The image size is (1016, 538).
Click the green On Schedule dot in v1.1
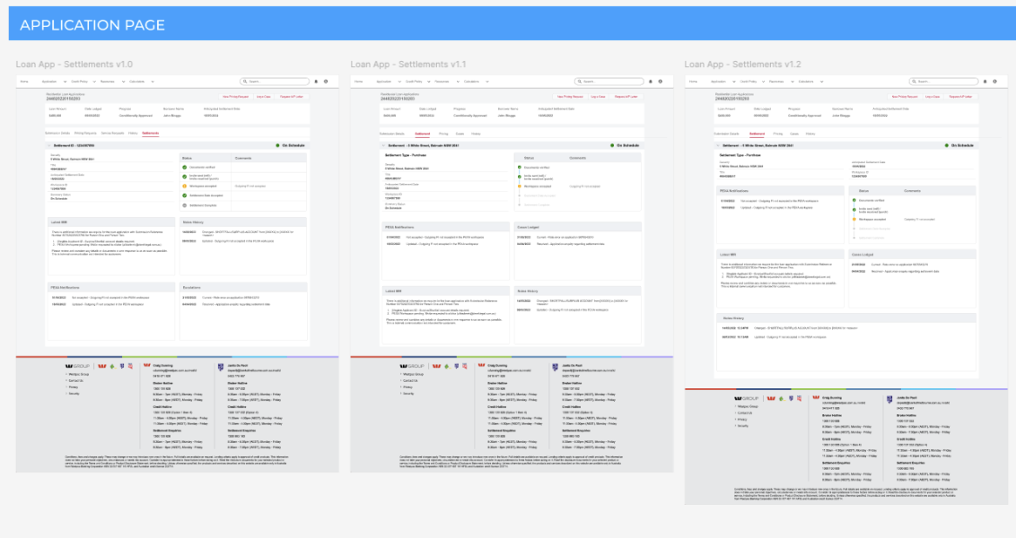pos(612,145)
